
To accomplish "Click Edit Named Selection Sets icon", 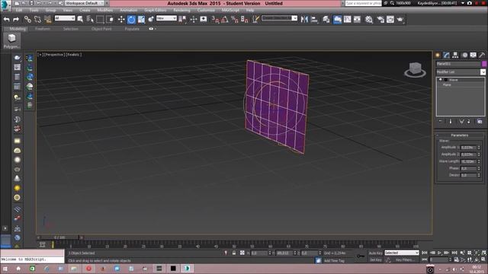I will tap(255, 19).
